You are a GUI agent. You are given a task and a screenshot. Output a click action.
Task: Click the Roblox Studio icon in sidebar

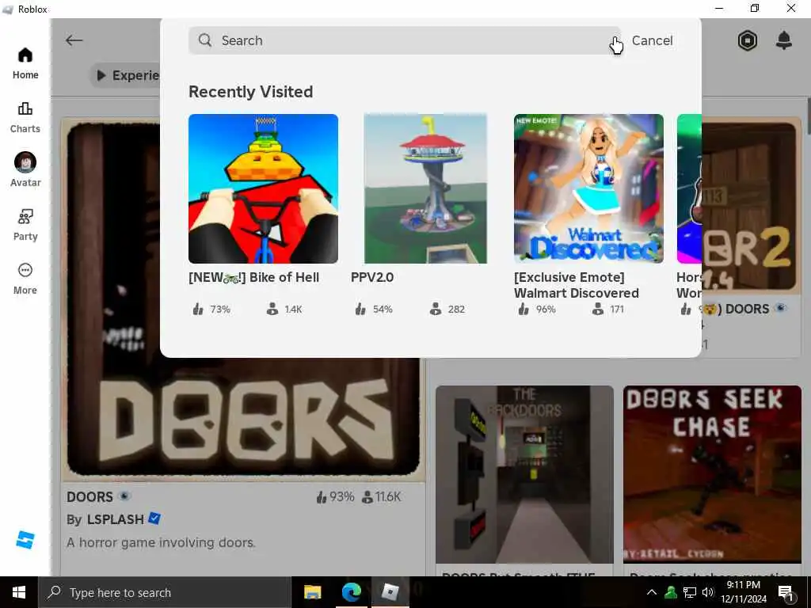(x=25, y=540)
